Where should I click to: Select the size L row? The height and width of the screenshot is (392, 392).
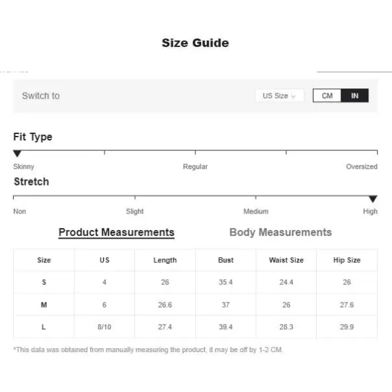195,327
